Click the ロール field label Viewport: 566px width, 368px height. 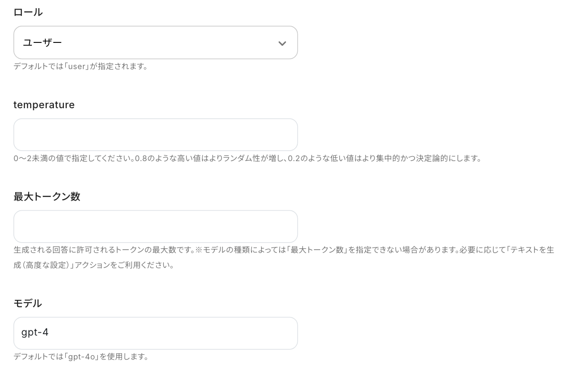coord(28,12)
